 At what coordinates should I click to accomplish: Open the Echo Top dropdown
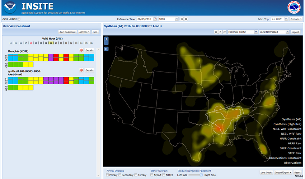click(286, 19)
